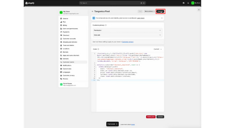This screenshot has height=128, width=225.
Task: Click the Customer privacy info icon
Action: [106, 25]
